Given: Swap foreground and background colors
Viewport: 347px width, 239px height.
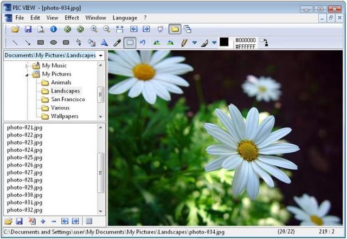Looking at the screenshot, I should [264, 42].
